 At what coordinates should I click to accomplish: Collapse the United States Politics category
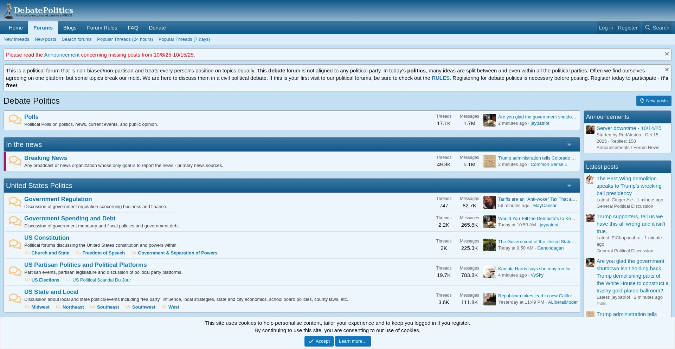pyautogui.click(x=569, y=186)
